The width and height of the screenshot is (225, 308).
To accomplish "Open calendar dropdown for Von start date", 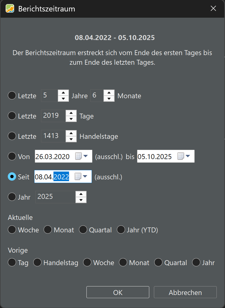I will (82, 156).
